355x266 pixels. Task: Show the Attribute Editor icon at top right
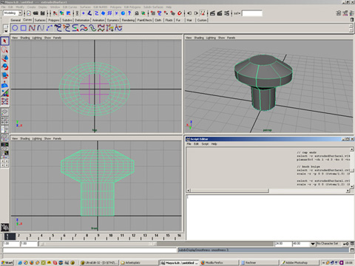tap(339, 13)
